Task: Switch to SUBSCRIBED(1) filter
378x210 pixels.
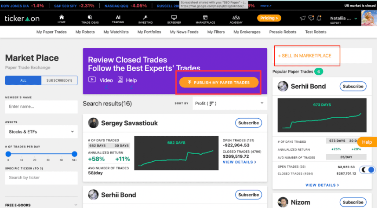Action: [x=59, y=80]
